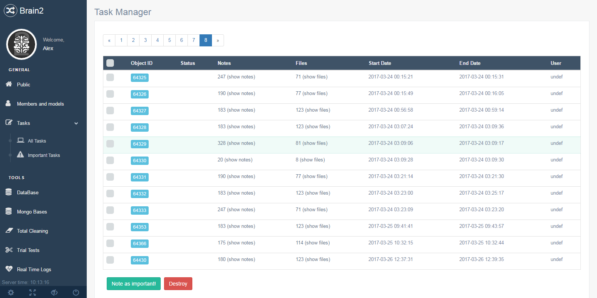The height and width of the screenshot is (298, 597).
Task: Check the box for task 64332
Action: (110, 194)
